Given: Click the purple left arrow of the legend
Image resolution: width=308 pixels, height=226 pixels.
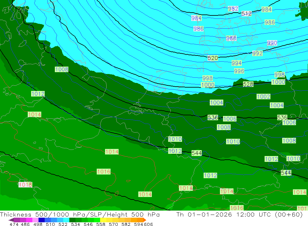Looking at the screenshot, I should pyautogui.click(x=11, y=220).
